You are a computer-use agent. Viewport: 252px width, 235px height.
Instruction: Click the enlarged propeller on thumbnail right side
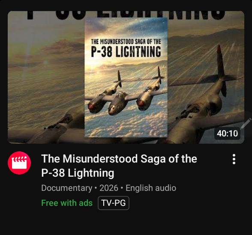pyautogui.click(x=222, y=71)
